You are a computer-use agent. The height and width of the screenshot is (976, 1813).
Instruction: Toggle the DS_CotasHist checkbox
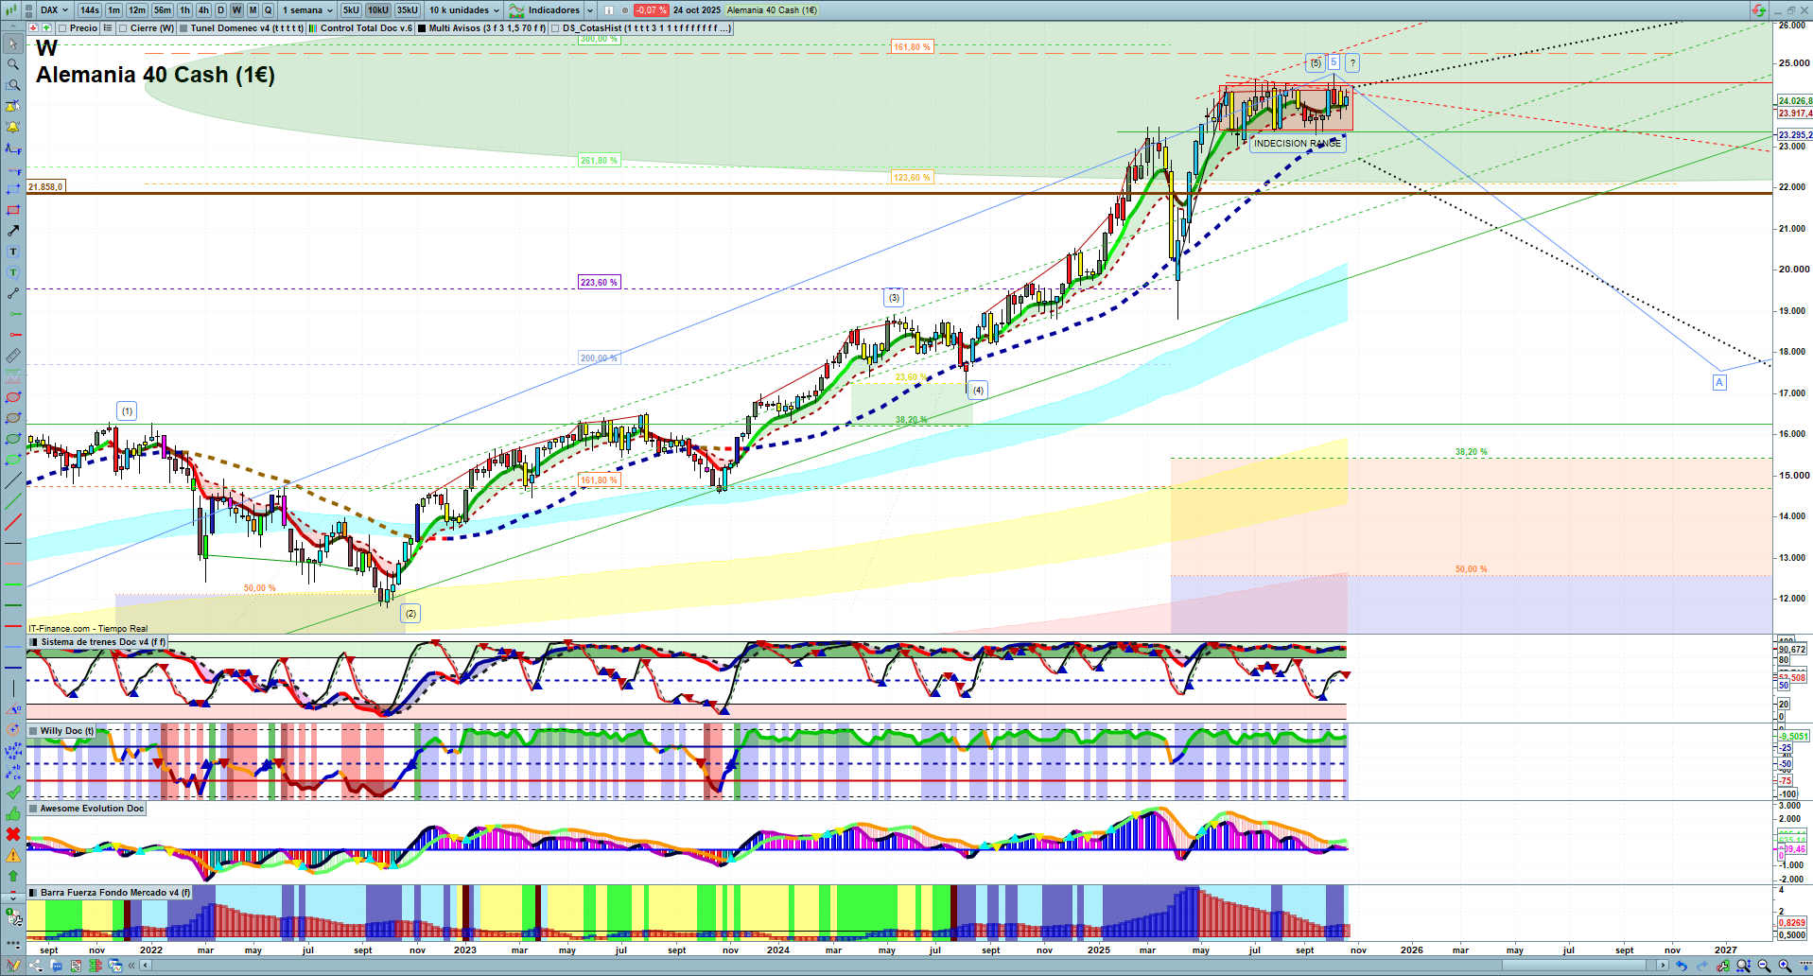click(555, 28)
